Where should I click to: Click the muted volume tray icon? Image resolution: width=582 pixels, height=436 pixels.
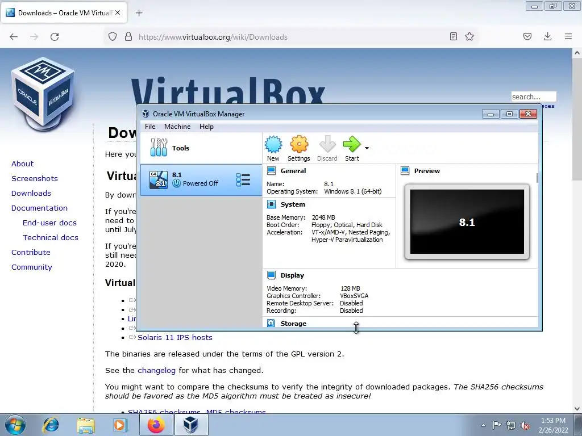[x=525, y=425]
